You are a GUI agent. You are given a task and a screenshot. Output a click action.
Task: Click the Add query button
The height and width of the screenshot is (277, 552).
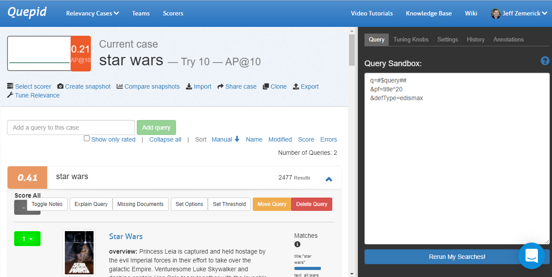coord(156,127)
